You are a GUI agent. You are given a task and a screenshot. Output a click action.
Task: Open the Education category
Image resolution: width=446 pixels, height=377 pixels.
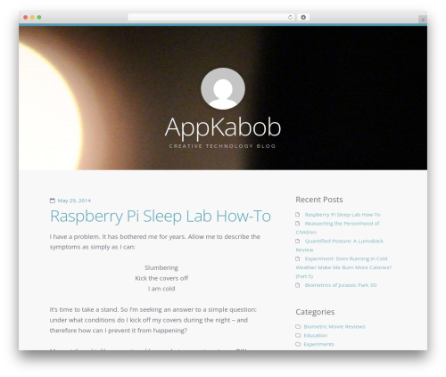tap(316, 335)
